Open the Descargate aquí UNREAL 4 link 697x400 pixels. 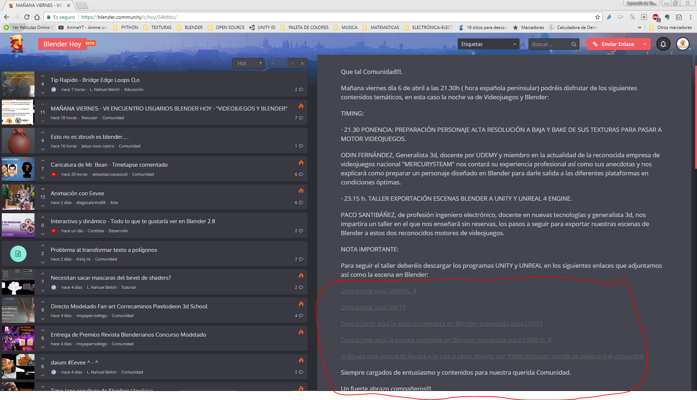[x=379, y=291]
